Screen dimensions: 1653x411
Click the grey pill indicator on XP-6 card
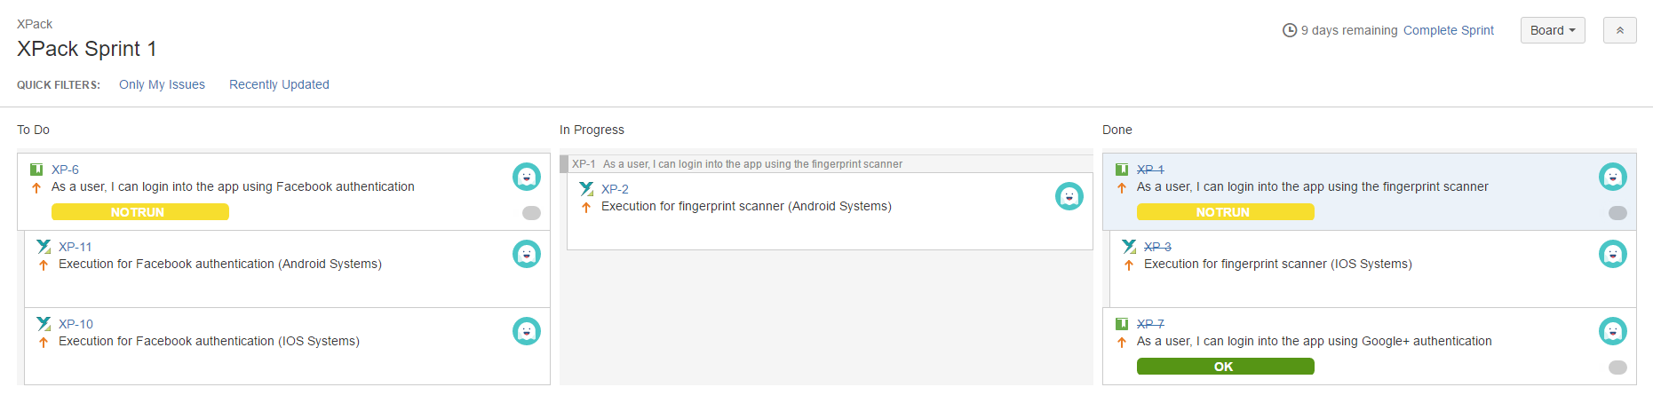coord(531,213)
